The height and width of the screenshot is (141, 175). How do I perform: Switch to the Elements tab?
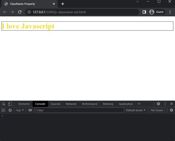pos(24,104)
